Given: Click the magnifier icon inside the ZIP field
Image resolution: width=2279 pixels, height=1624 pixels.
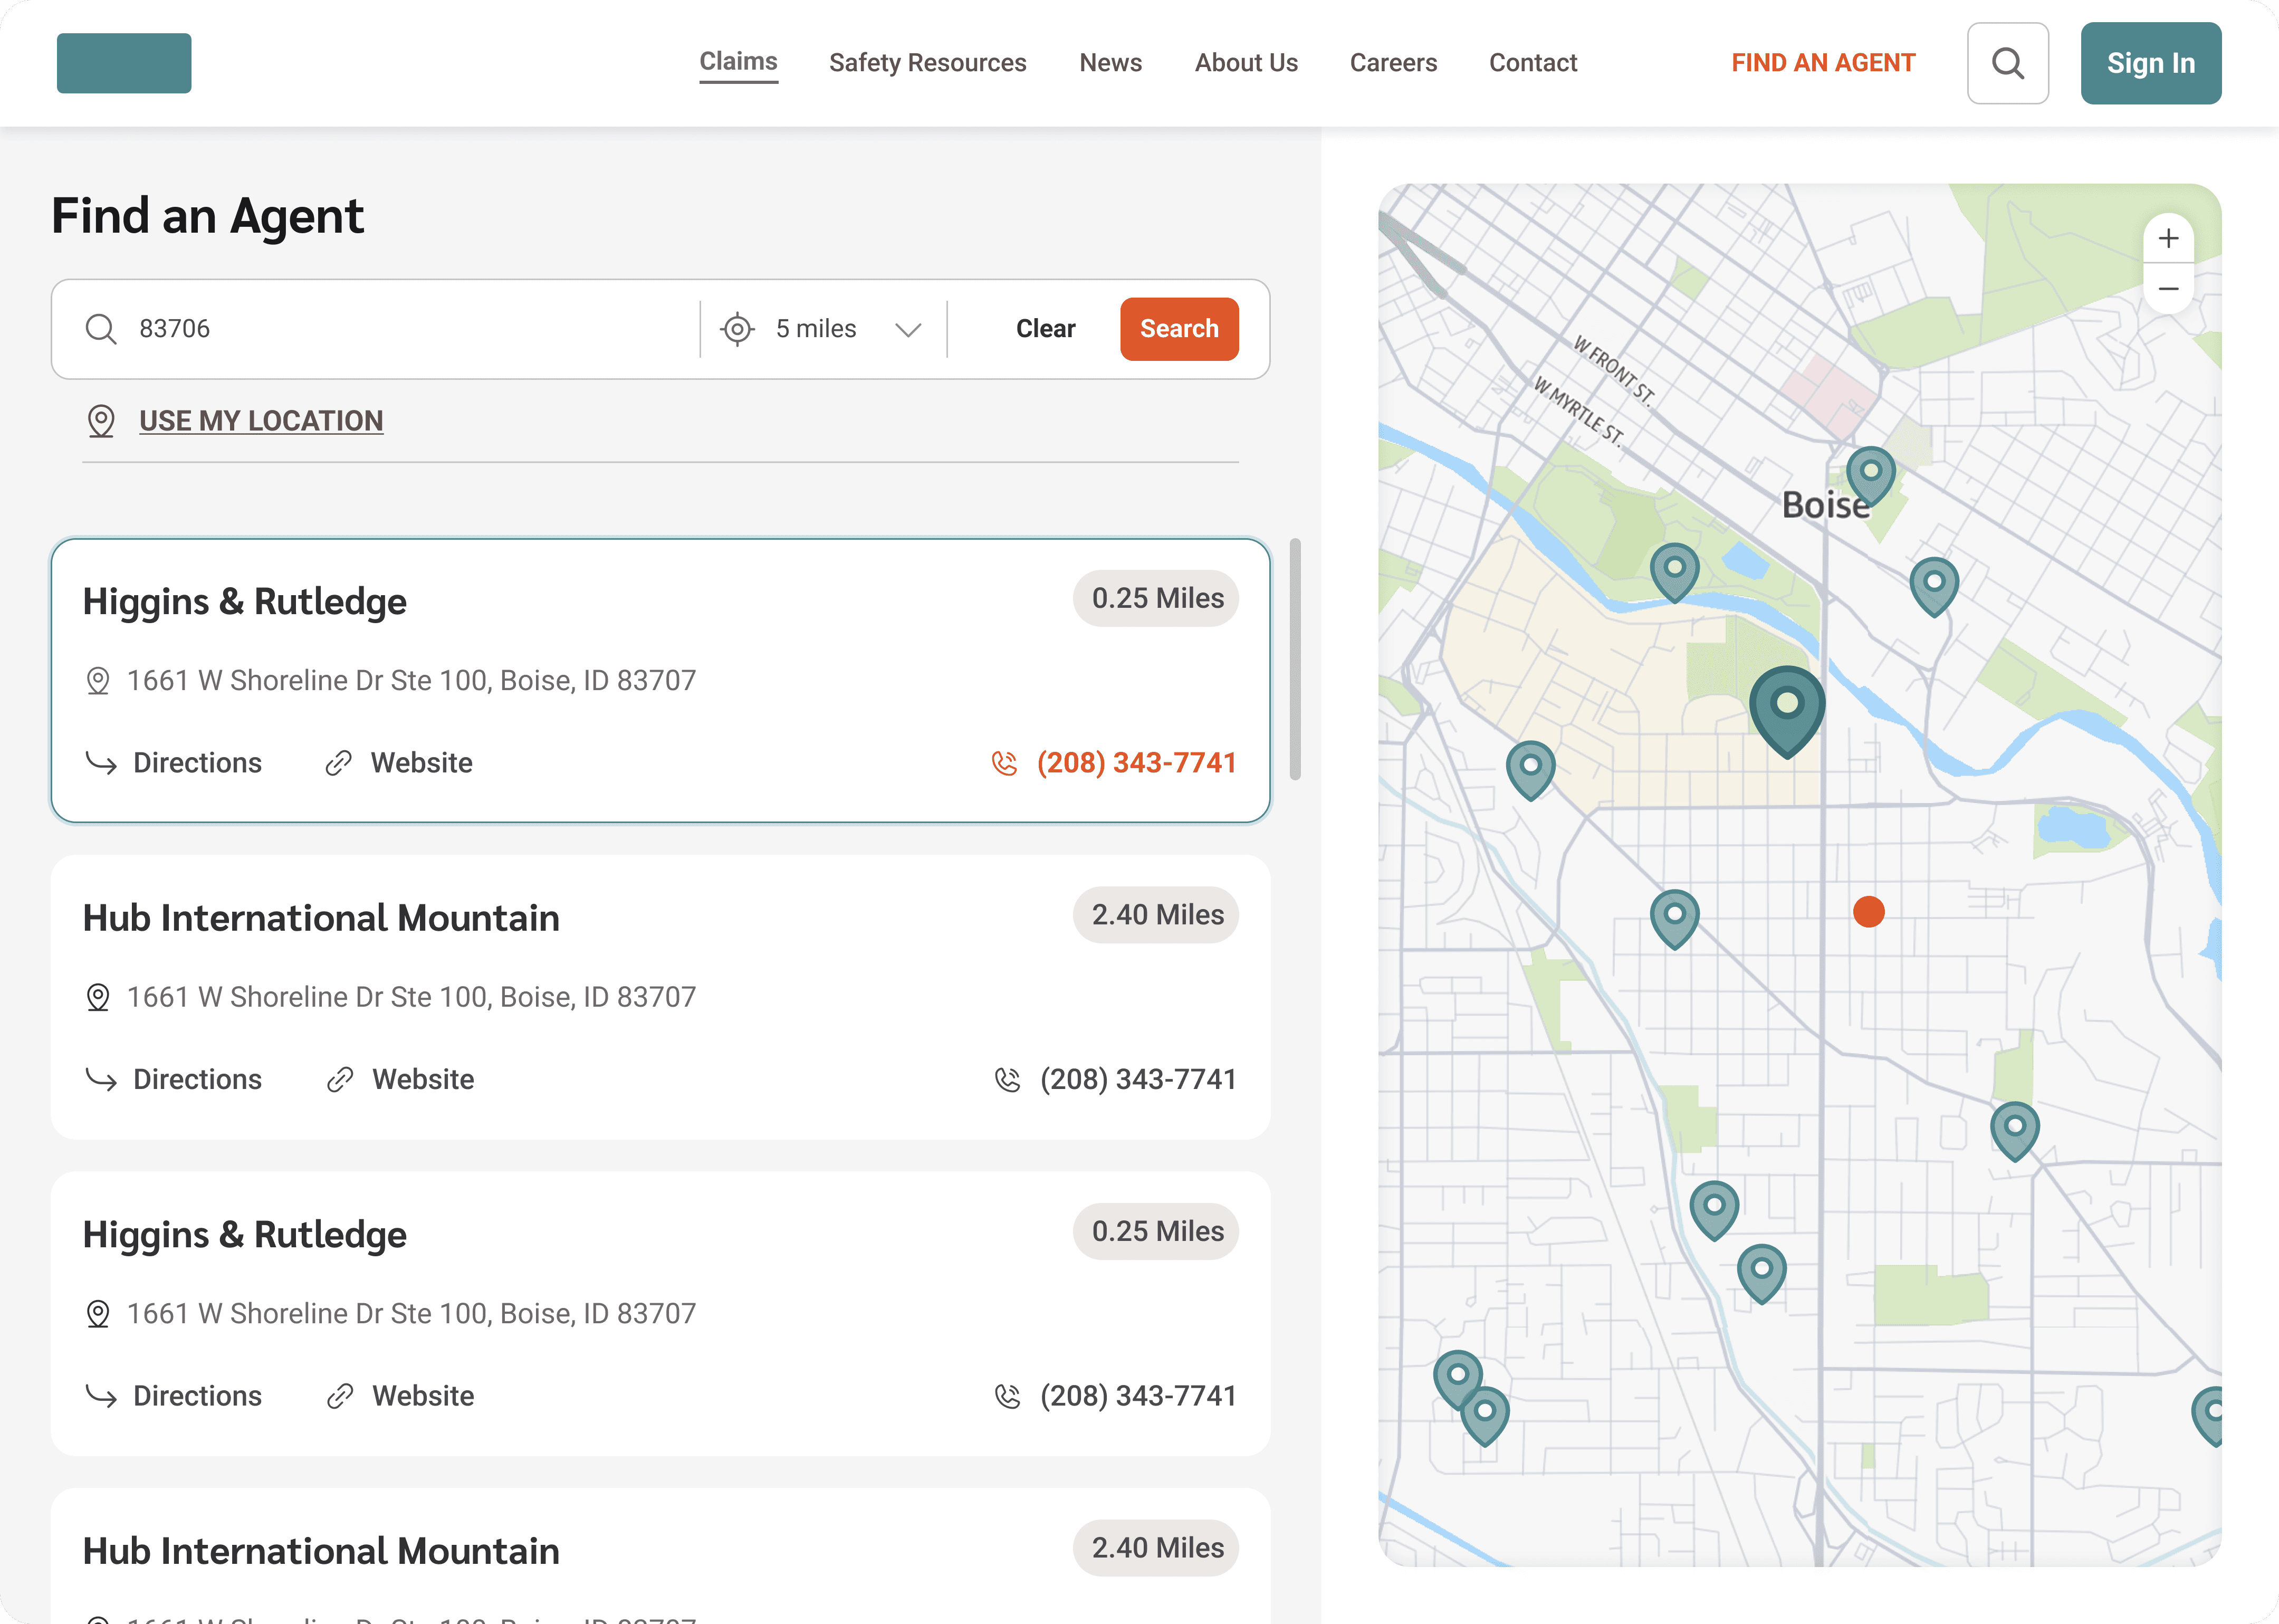Looking at the screenshot, I should pos(101,329).
